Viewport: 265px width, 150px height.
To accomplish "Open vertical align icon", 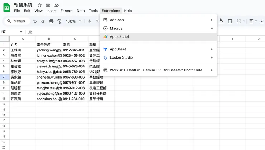I will point(262,21).
